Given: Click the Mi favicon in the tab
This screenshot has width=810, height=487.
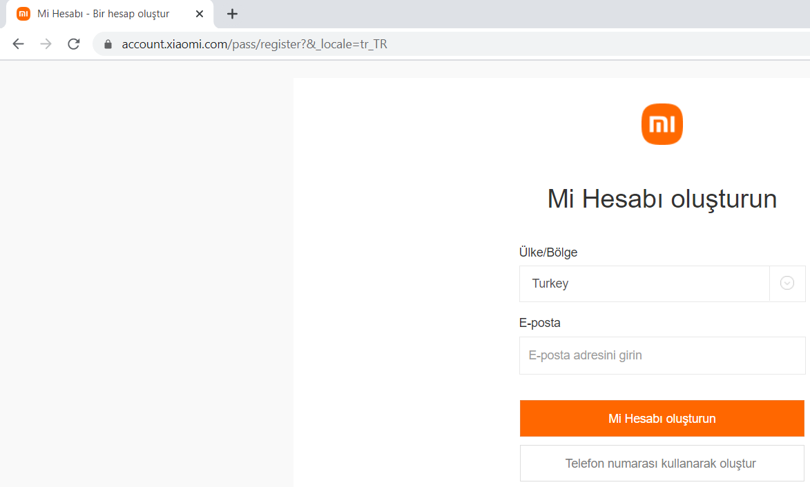Looking at the screenshot, I should click(x=23, y=14).
